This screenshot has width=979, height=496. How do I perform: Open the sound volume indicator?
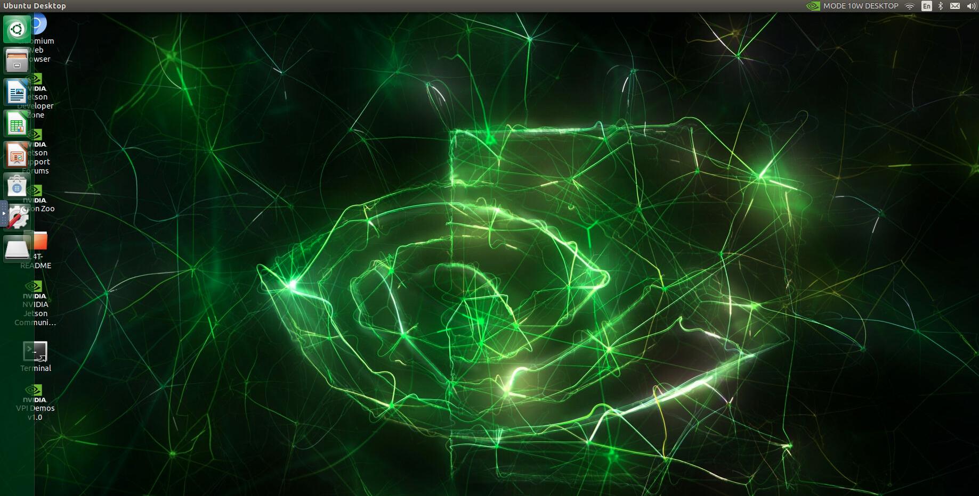point(970,6)
